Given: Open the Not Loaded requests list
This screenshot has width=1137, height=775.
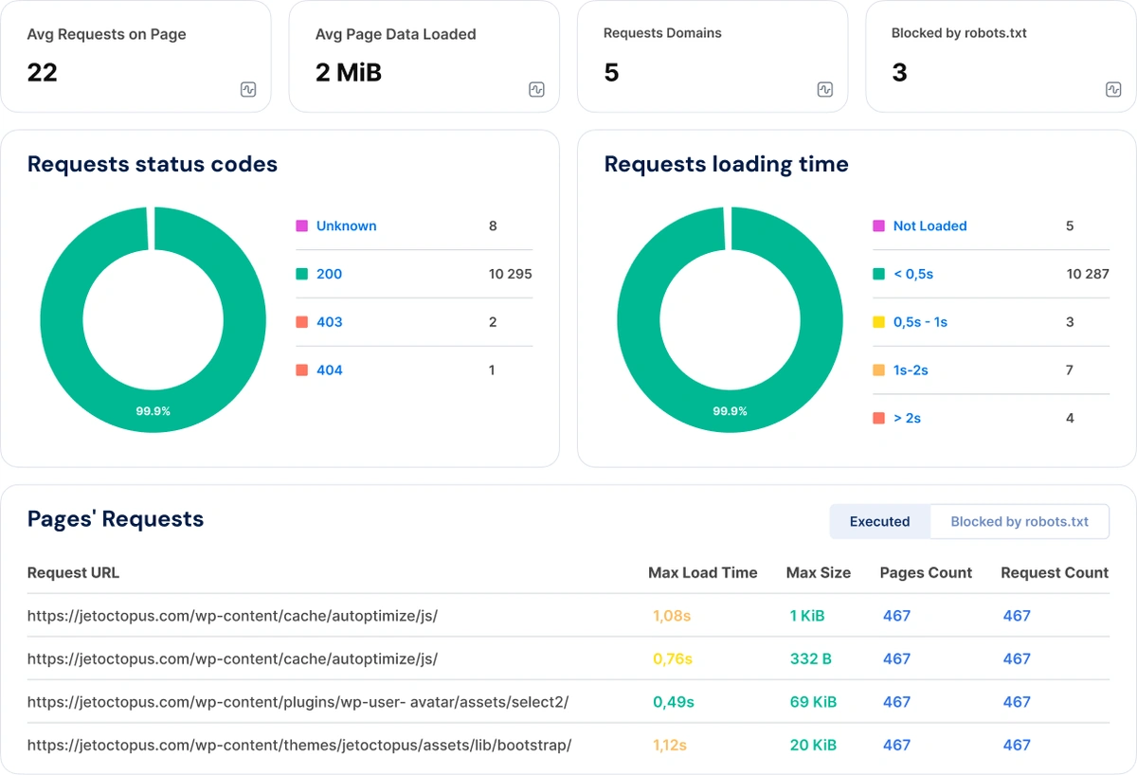Looking at the screenshot, I should pos(929,225).
